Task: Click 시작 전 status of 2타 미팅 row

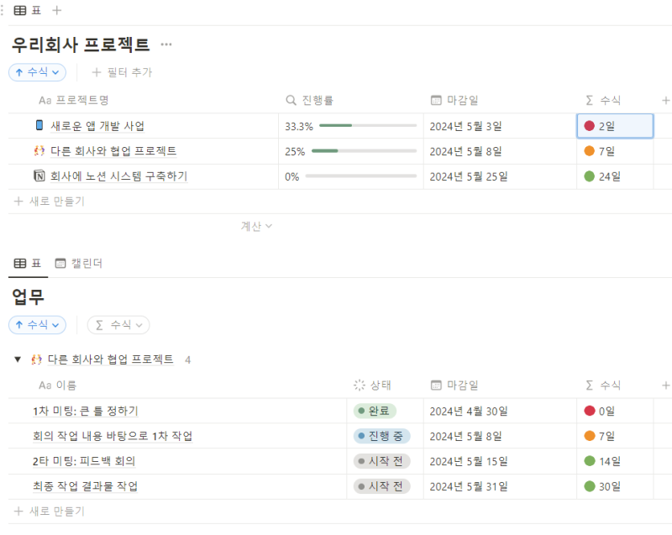Action: pos(381,461)
